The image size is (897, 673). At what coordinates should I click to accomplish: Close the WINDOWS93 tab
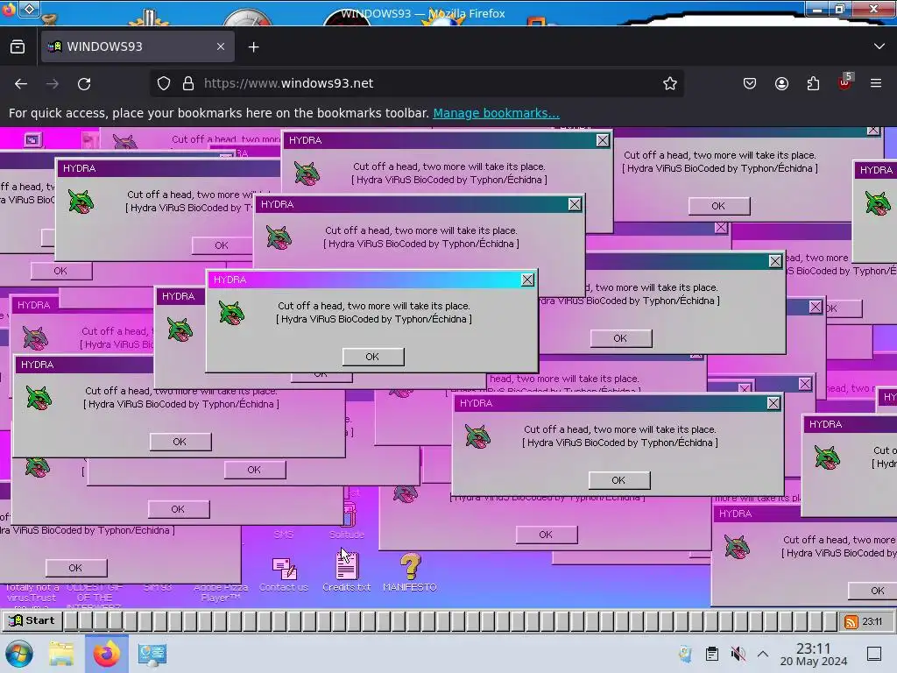point(221,47)
